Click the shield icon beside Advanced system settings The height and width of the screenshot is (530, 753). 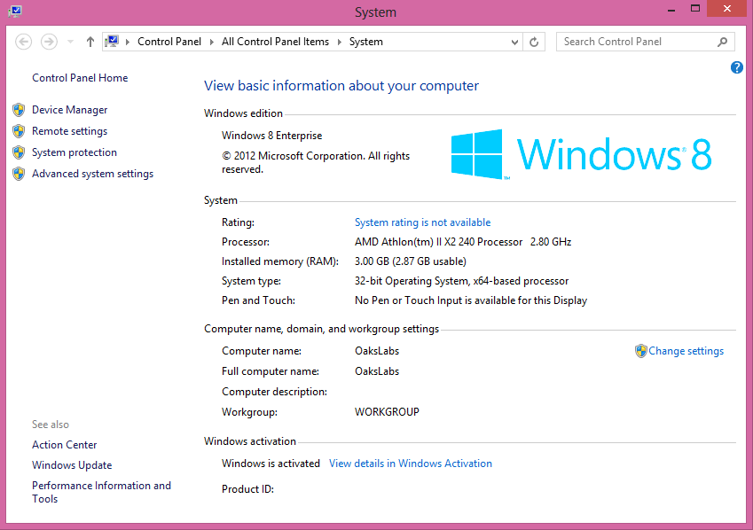(19, 174)
